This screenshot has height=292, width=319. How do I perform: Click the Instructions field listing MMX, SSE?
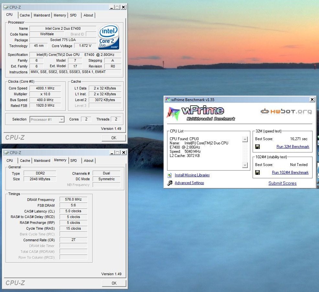pyautogui.click(x=75, y=72)
